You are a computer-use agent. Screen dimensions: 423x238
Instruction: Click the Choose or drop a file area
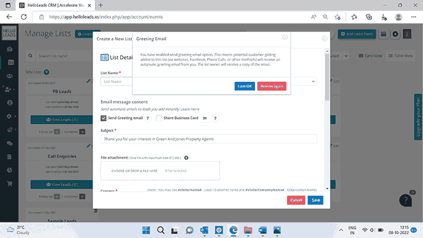tap(161, 171)
